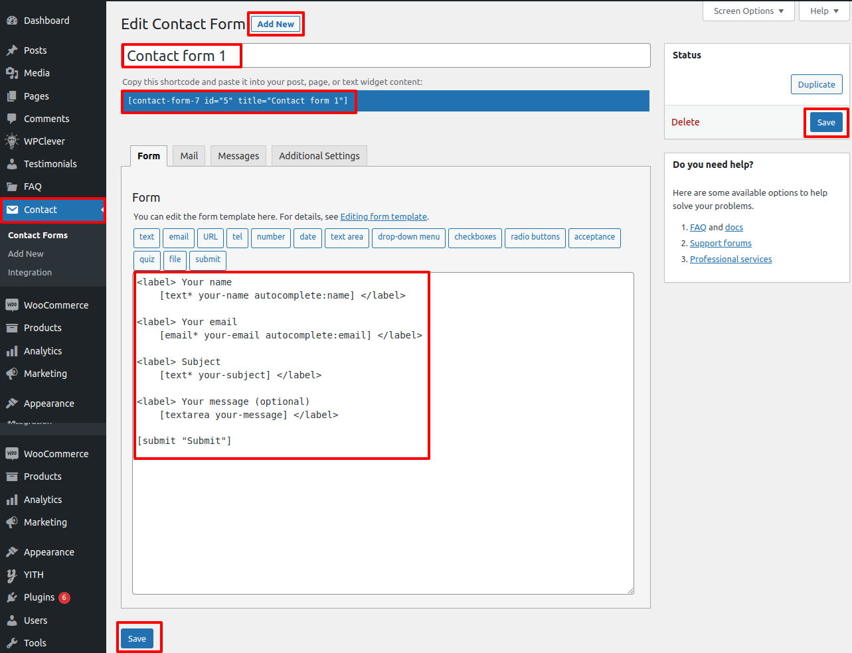Click the Users icon in the sidebar

point(12,620)
